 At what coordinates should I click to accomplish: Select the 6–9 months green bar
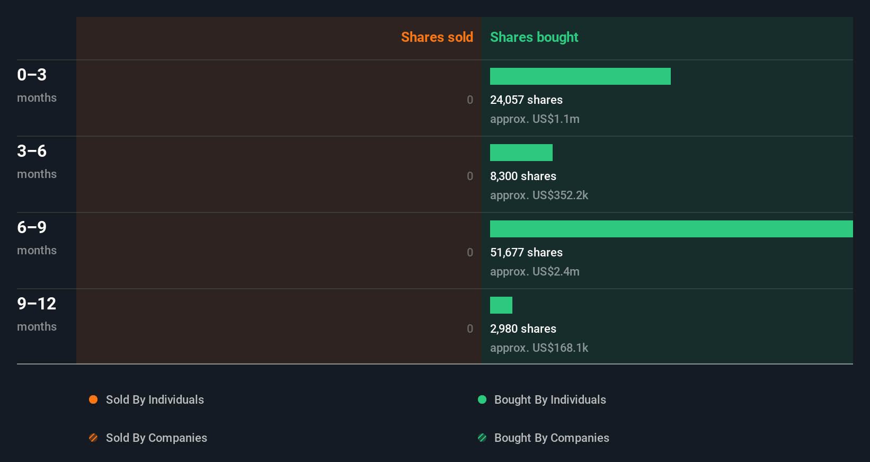tap(671, 229)
